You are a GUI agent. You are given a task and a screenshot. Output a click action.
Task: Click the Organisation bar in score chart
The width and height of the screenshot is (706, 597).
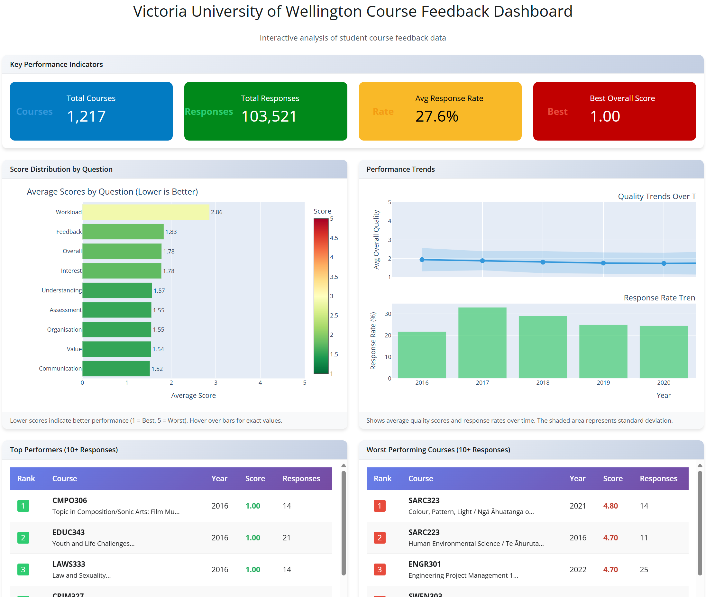pos(117,329)
